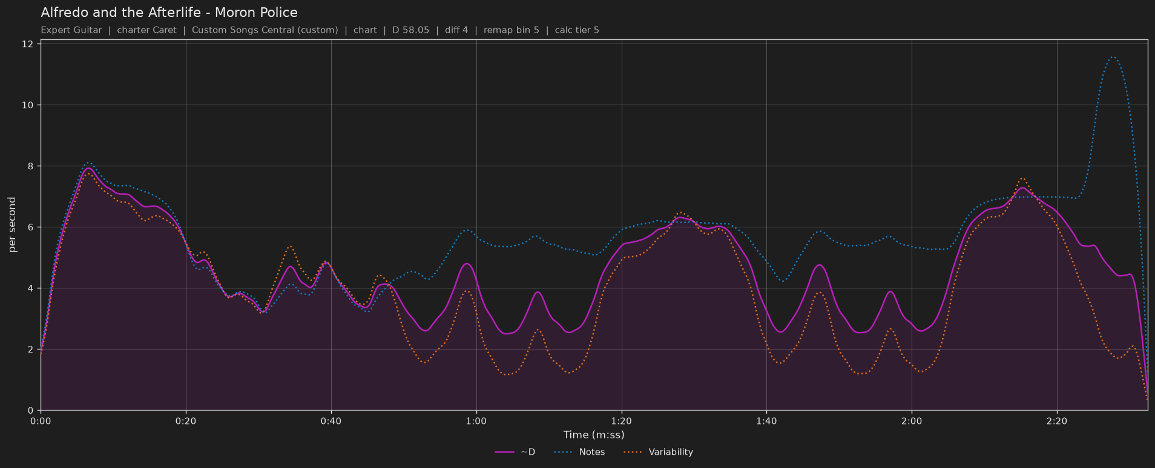Screen dimensions: 1155x468
Task: Click the 1:40 x-axis tick label
Action: pyautogui.click(x=766, y=421)
